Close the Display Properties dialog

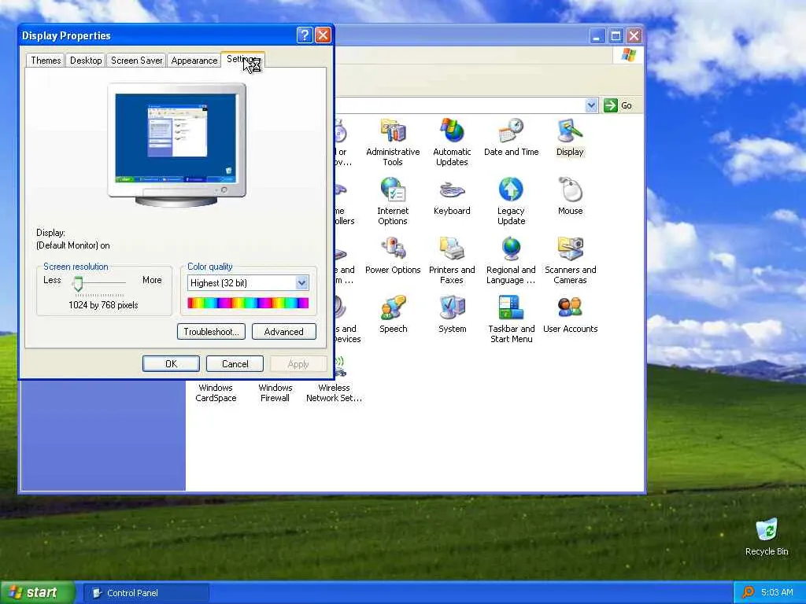[x=323, y=35]
